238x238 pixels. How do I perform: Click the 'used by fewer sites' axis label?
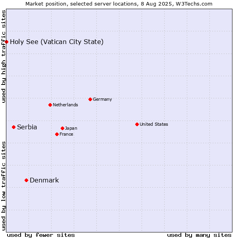pyautogui.click(x=41, y=235)
